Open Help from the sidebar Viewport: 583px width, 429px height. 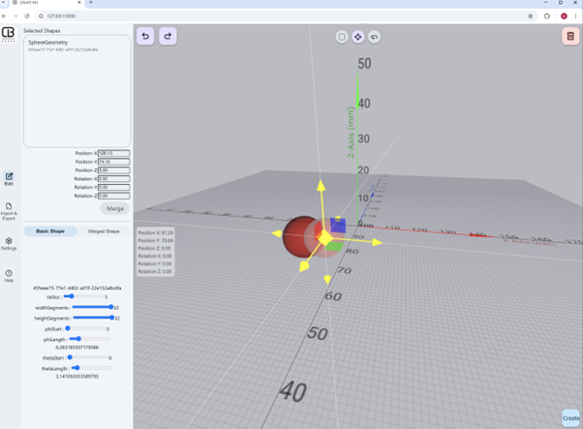click(9, 274)
